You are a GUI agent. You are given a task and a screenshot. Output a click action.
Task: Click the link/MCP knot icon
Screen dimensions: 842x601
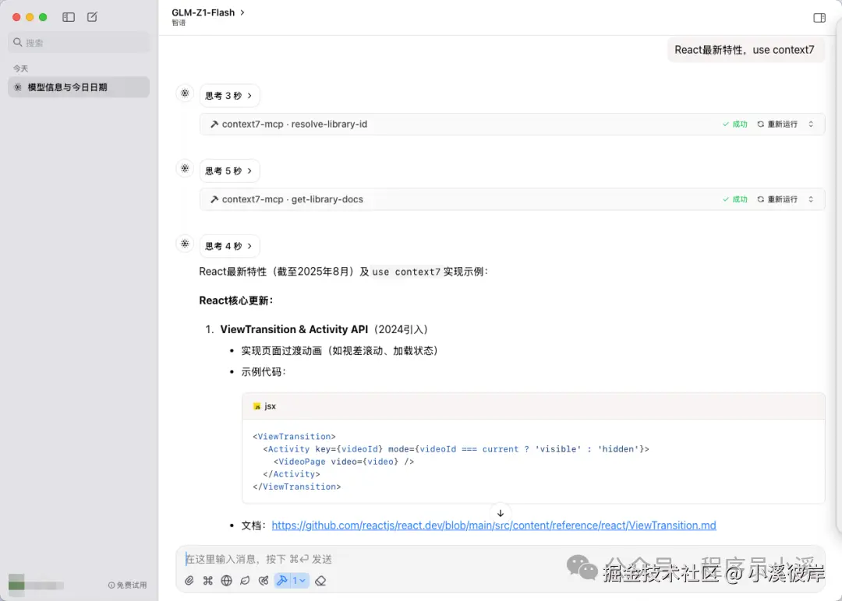[264, 580]
